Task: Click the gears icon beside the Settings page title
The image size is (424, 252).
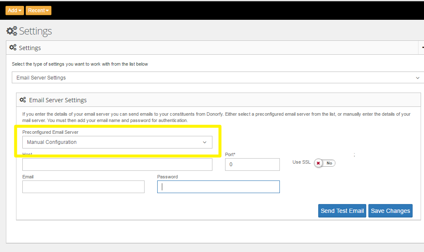Action: [12, 31]
